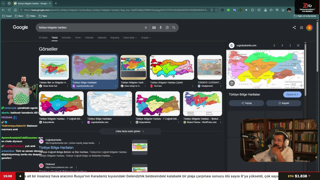Viewport: 320px width, 180px height.
Task: Expand Daha fazla resim göster
Action: 130,131
